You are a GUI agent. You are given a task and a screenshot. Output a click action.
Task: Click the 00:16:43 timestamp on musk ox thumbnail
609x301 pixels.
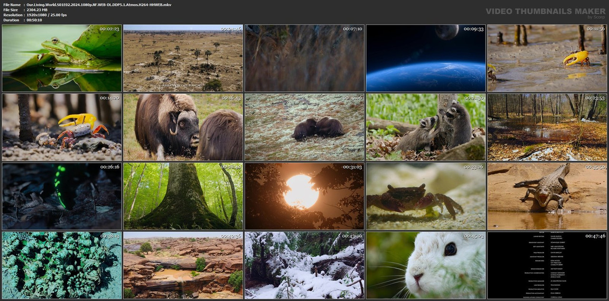pyautogui.click(x=231, y=98)
